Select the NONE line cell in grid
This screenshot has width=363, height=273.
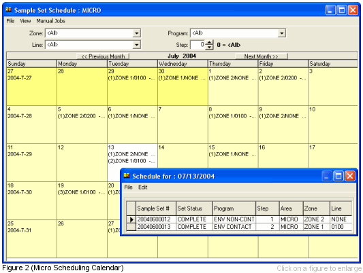coord(341,219)
